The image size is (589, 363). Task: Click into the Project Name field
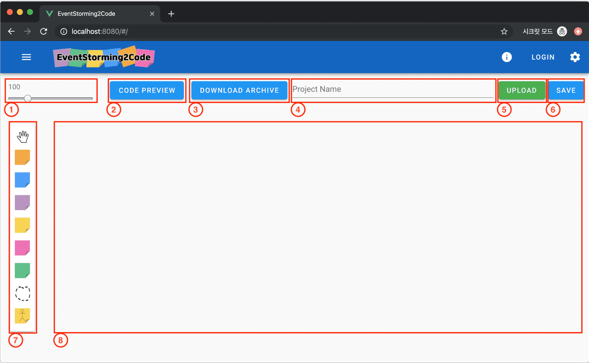[x=393, y=90]
